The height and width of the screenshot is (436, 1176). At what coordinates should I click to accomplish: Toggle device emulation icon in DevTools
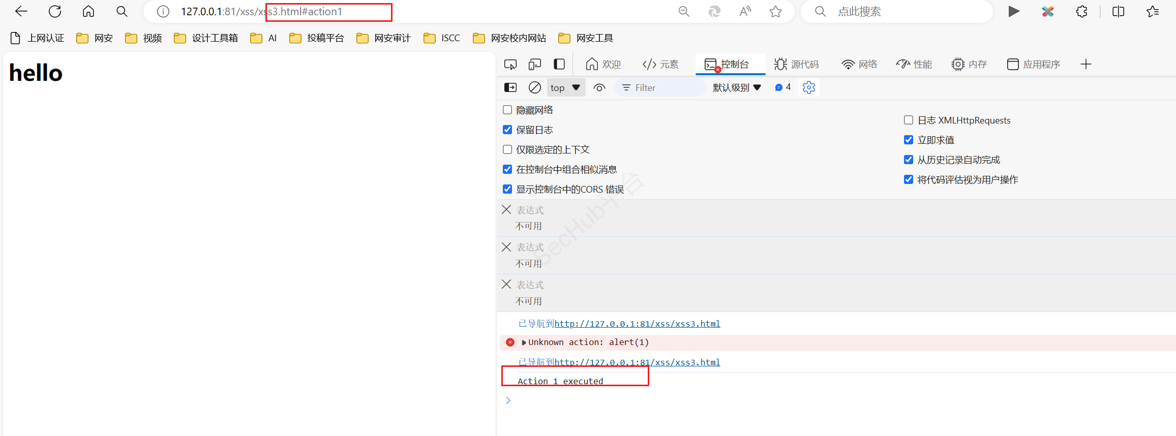(534, 64)
